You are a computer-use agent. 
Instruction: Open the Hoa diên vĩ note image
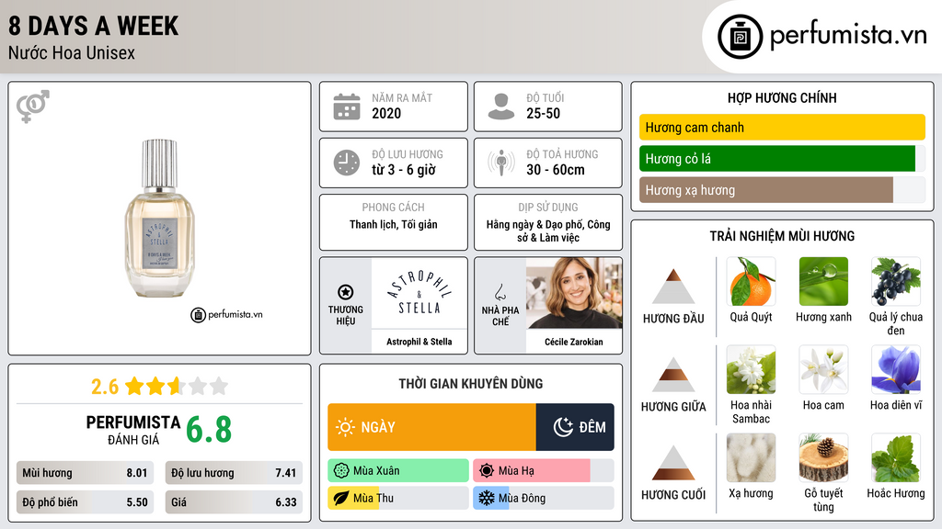[x=896, y=369]
